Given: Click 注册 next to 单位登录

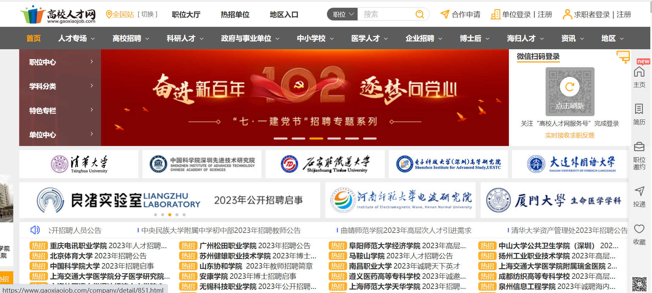Looking at the screenshot, I should click(x=545, y=14).
